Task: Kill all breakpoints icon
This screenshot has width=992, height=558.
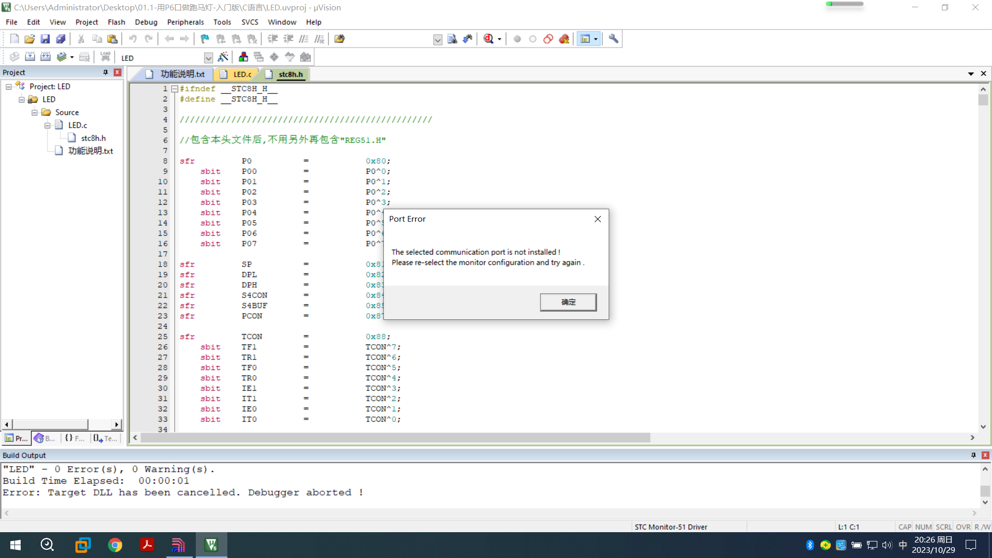Action: (564, 39)
